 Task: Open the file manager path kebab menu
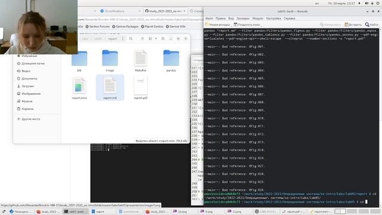coord(123,39)
